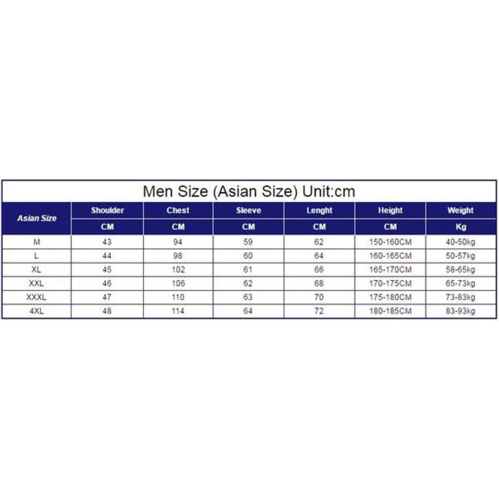The height and width of the screenshot is (499, 499).
Task: Select the 150-160CM height cell
Action: point(390,242)
